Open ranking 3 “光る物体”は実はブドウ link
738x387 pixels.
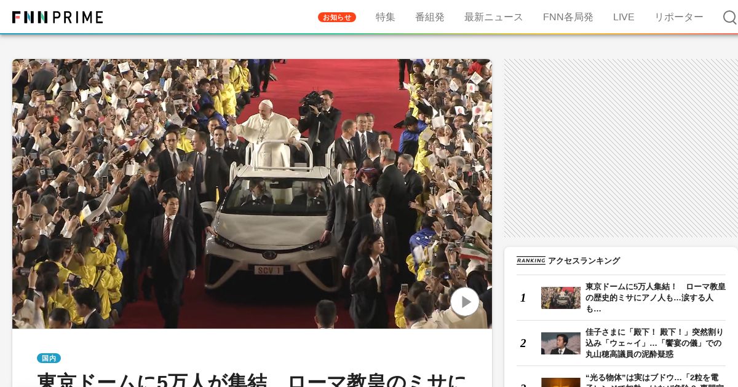click(x=656, y=380)
